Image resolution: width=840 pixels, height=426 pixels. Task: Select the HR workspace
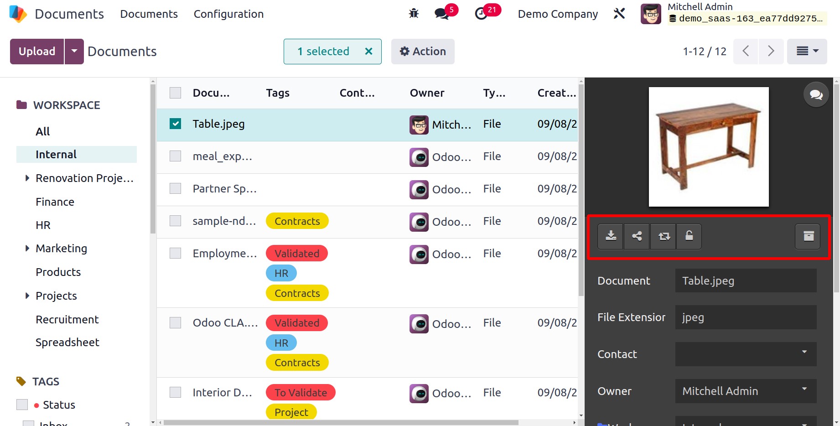tap(43, 225)
